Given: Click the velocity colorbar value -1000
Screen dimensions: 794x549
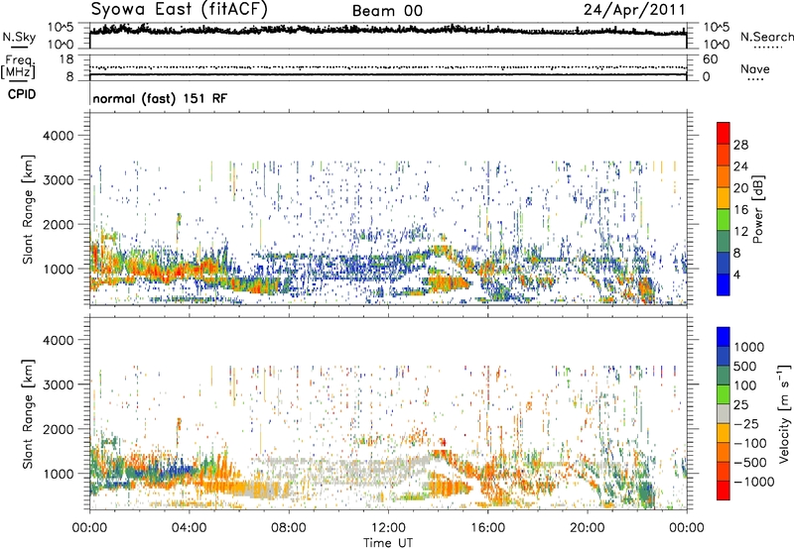Looking at the screenshot, I should click(753, 482).
